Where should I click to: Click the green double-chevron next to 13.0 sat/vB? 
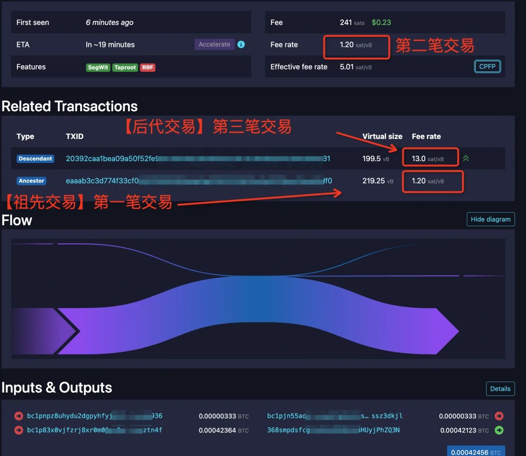point(466,159)
